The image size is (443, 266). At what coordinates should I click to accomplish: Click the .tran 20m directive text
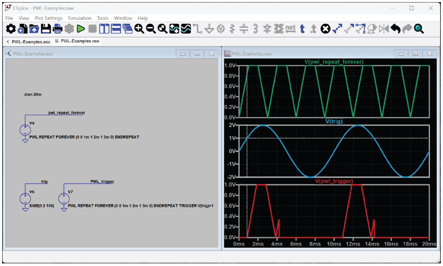[33, 94]
